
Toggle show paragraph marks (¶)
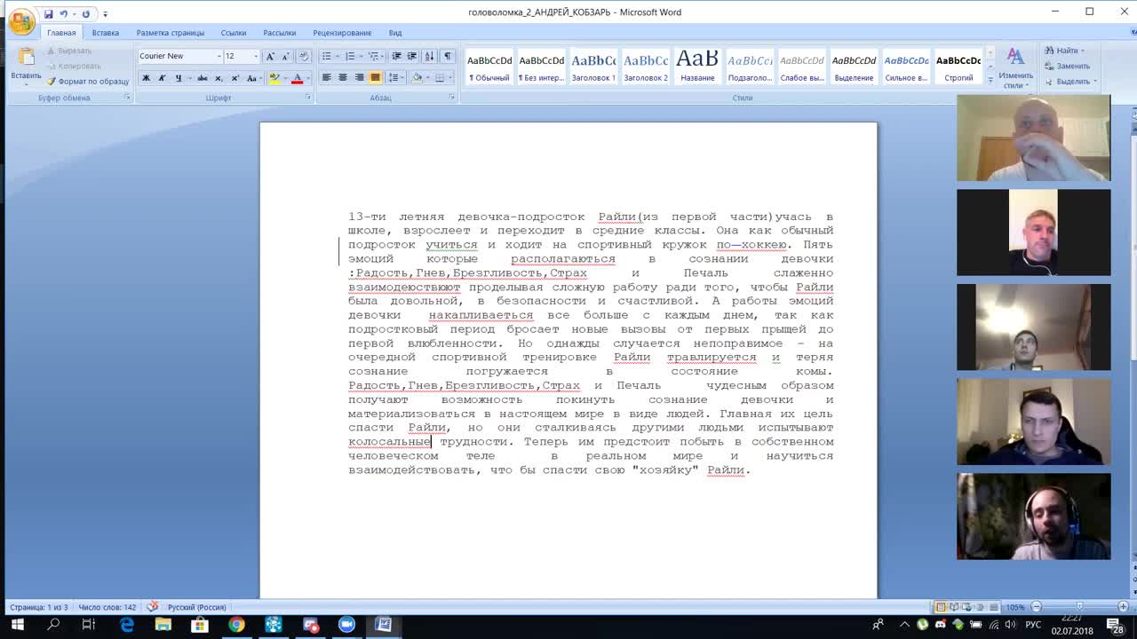pyautogui.click(x=448, y=56)
